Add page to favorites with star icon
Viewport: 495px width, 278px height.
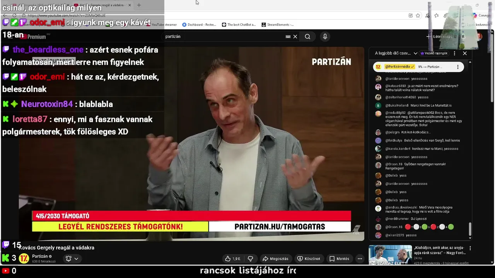pyautogui.click(x=418, y=15)
